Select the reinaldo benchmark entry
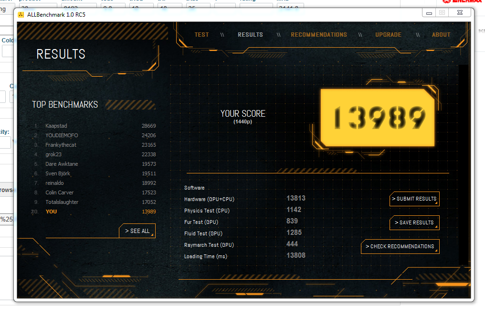 coord(95,183)
